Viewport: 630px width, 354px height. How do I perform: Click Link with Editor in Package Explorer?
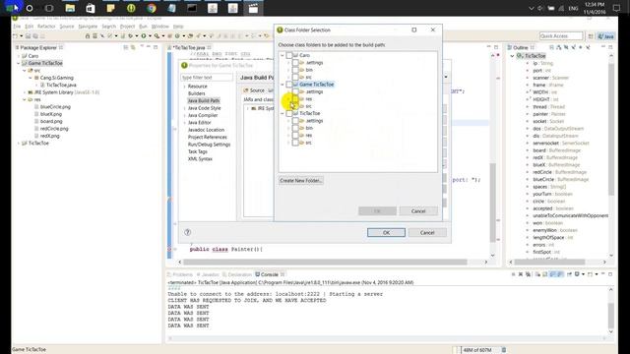click(x=133, y=47)
